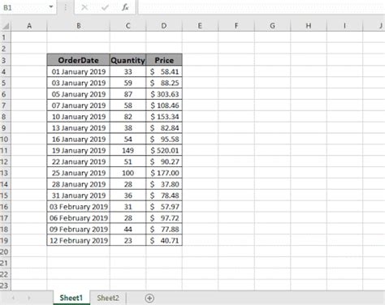Select column C header

[128, 26]
